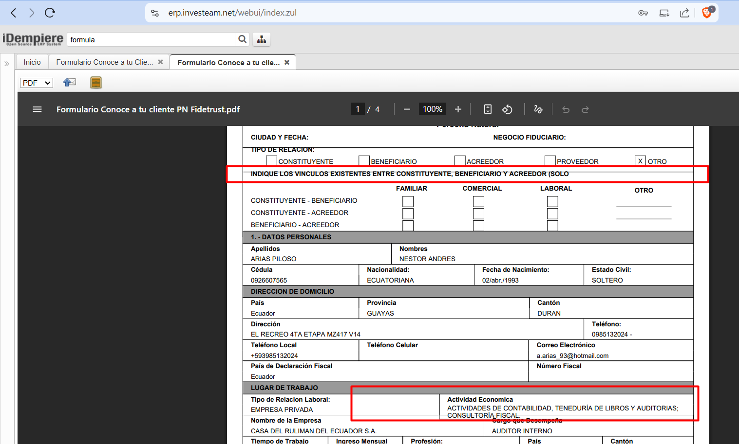Check the BENEFICIARIO checkbox
The width and height of the screenshot is (739, 444).
364,161
